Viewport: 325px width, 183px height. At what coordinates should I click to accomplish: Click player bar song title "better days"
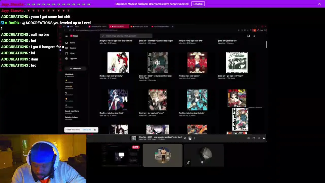click(160, 137)
